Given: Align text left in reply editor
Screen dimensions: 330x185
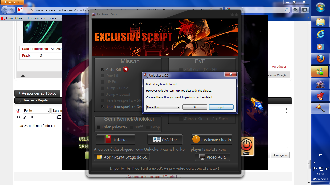Looking at the screenshot, I should (39, 117).
